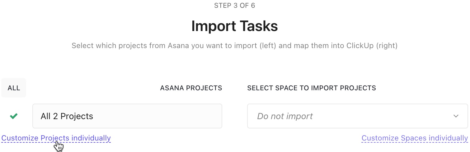Expand the dropdown chevron arrow

456,116
